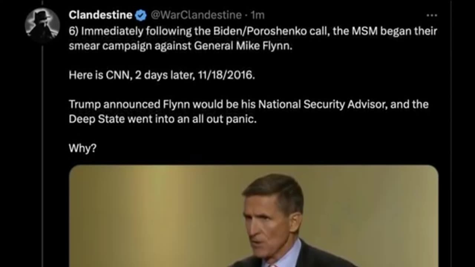The image size is (475, 267).
Task: Click the 1m post timestamp
Action: (x=258, y=15)
